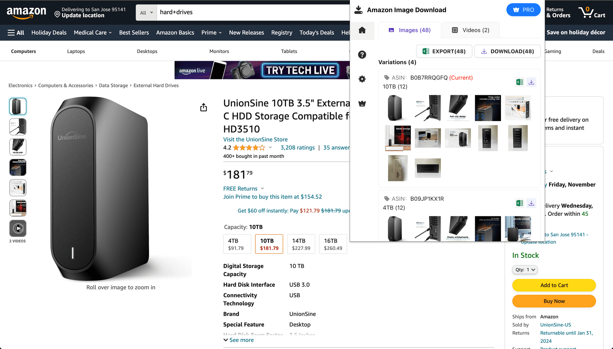Viewport: 613px width, 349px height.
Task: Click Add to Cart button
Action: 554,285
